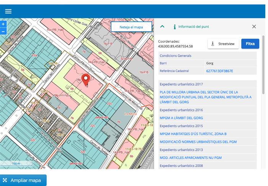
Task: Click the green information icon
Action: point(175,27)
